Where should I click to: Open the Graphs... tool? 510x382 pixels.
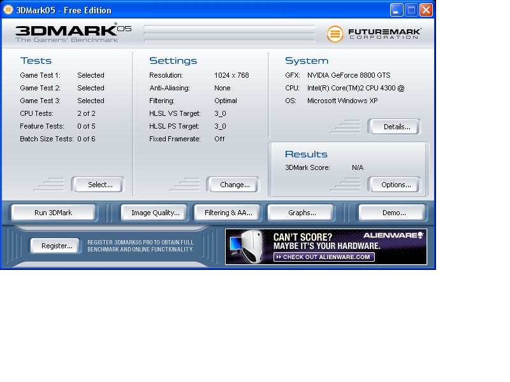302,213
